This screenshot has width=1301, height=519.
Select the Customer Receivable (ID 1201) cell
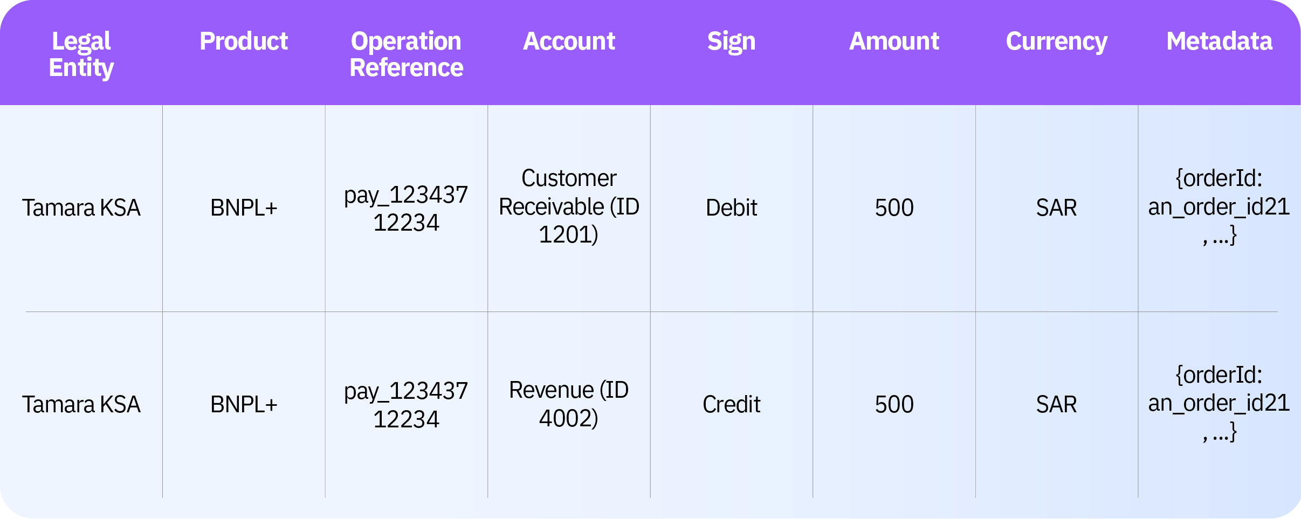[x=569, y=206]
